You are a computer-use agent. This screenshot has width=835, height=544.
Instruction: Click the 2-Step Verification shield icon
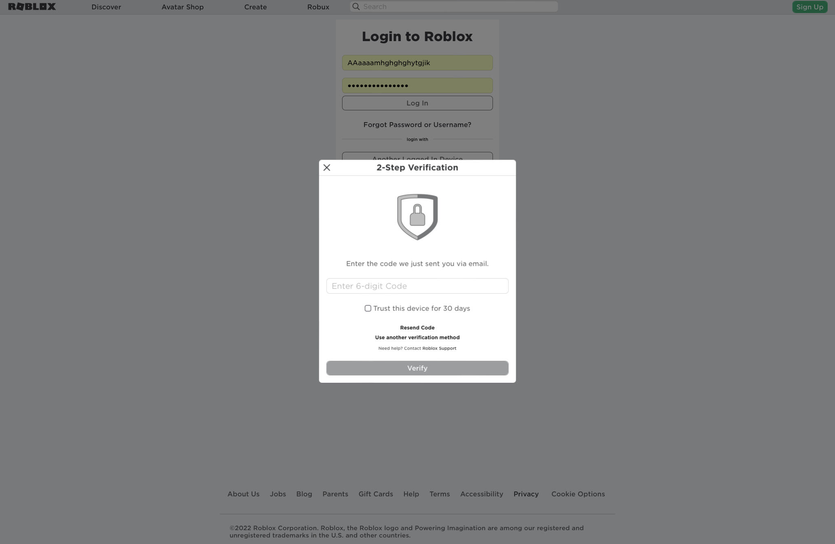coord(417,216)
